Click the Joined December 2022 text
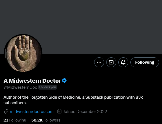Viewport: 162px width, 124px height. pyautogui.click(x=85, y=112)
